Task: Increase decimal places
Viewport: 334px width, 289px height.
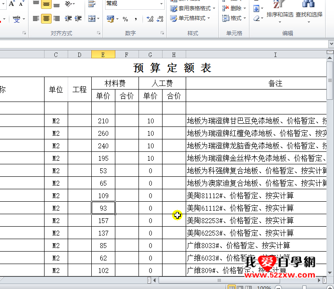Action: (x=150, y=19)
